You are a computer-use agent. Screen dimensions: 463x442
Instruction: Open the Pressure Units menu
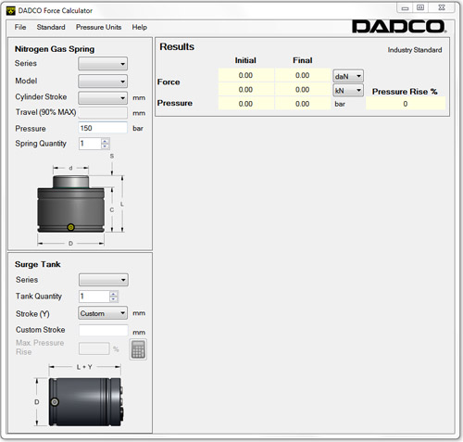point(99,27)
